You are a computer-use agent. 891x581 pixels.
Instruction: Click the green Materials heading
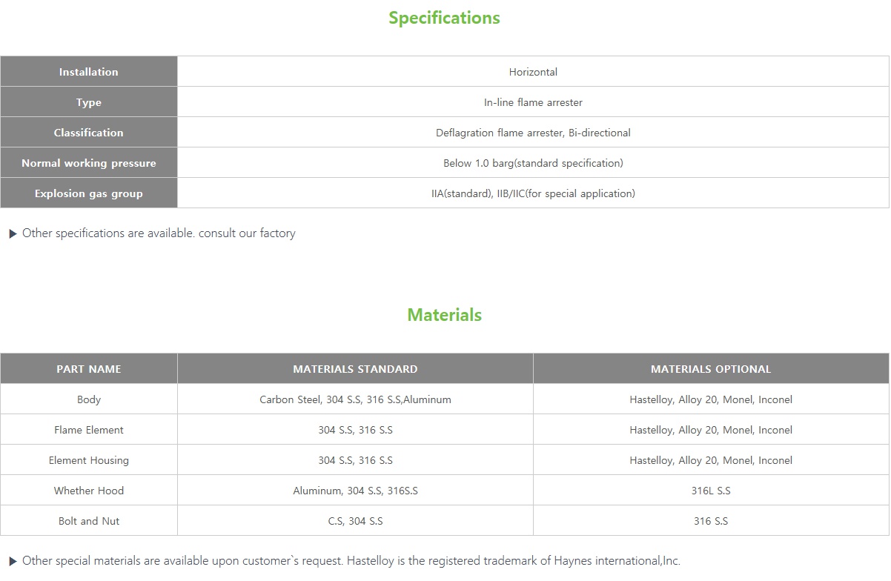(x=444, y=315)
